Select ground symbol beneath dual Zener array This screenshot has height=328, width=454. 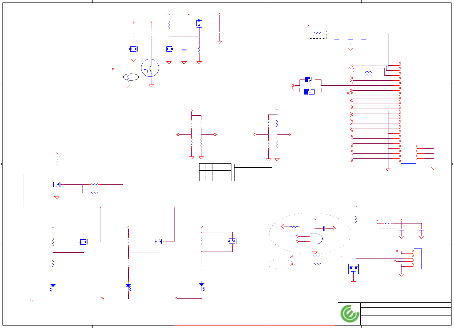[x=353, y=282]
